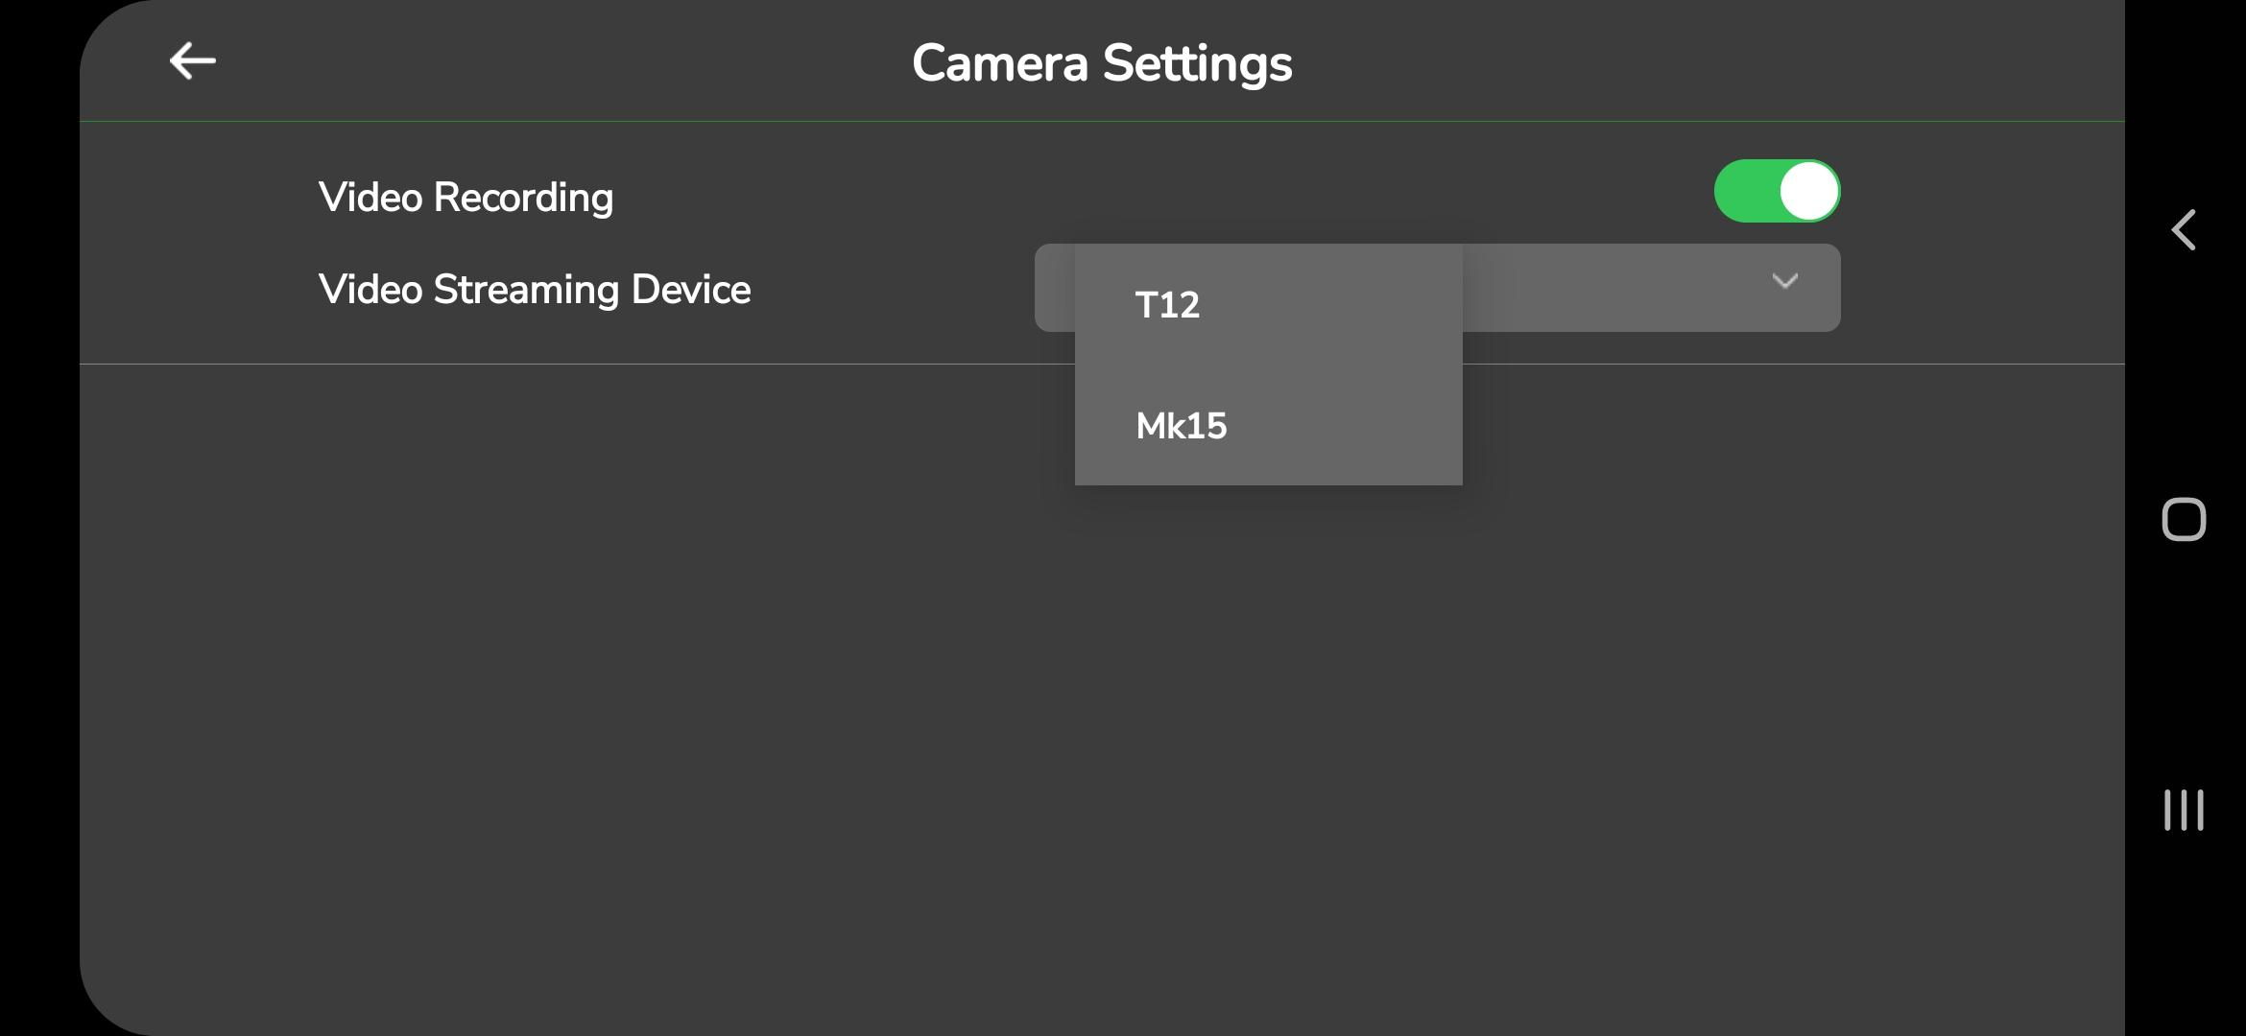Collapse the dropdown using its chevron arrow
Image resolution: width=2246 pixels, height=1036 pixels.
click(1784, 282)
